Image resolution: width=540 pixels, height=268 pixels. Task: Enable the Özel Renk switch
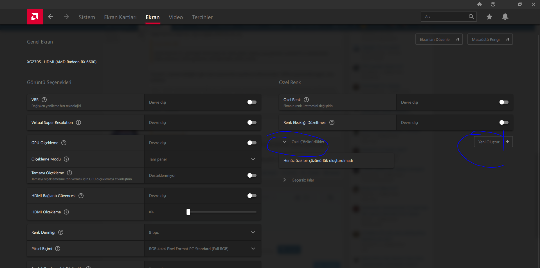pos(504,102)
